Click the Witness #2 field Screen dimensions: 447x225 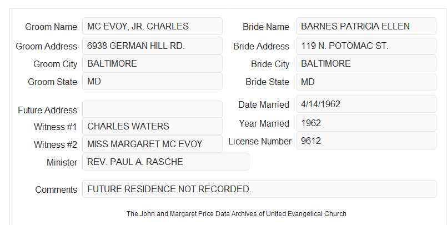tap(152, 144)
